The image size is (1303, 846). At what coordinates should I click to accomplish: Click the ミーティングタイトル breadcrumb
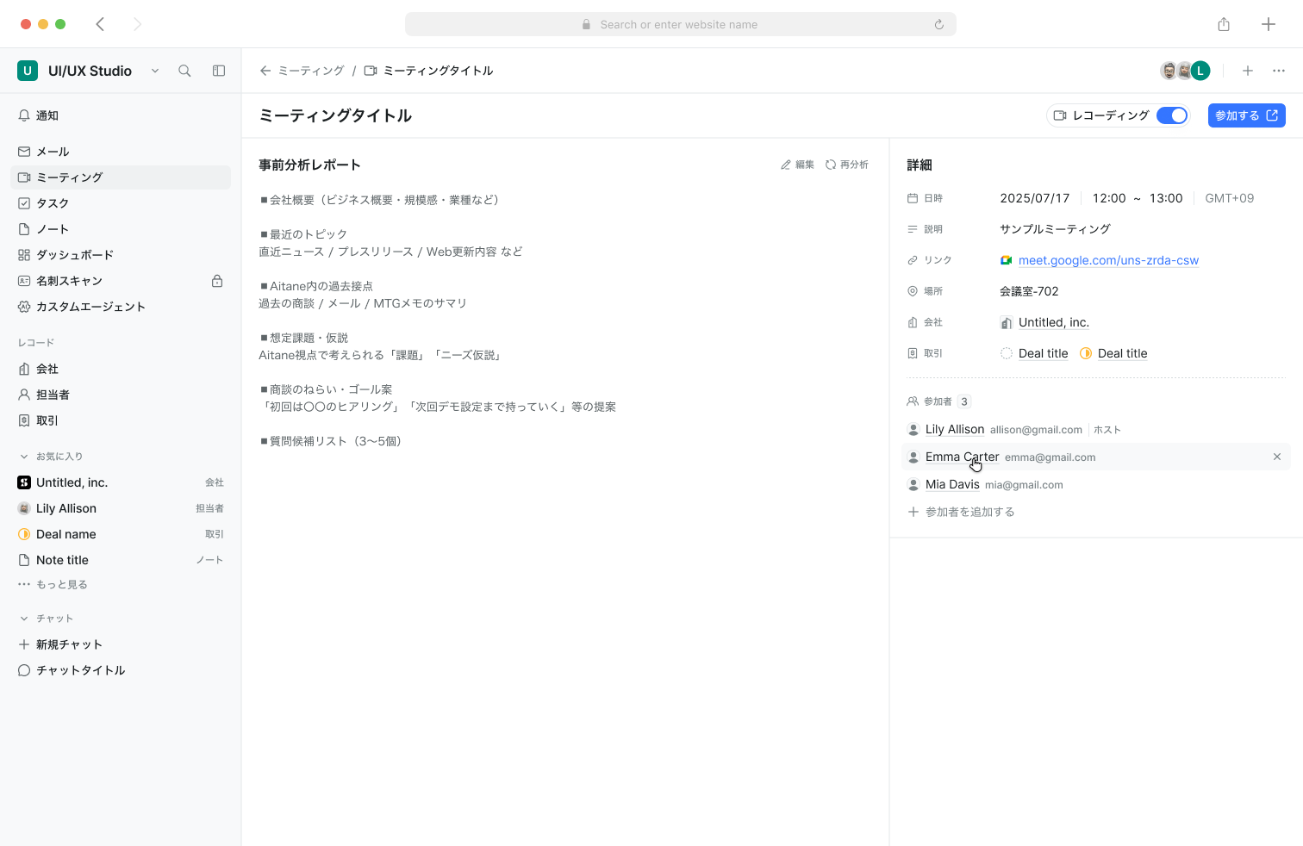click(428, 71)
